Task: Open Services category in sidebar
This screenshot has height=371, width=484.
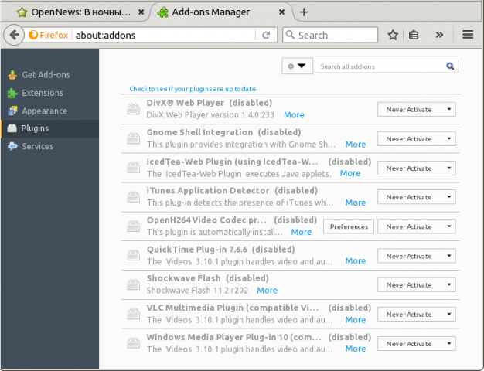Action: tap(37, 146)
